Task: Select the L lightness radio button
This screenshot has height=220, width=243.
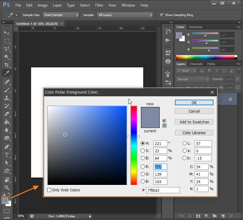Action: coord(184,143)
